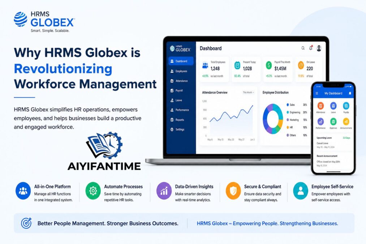Open Leave icon on the phone
The height and width of the screenshot is (244, 366).
(x=333, y=106)
